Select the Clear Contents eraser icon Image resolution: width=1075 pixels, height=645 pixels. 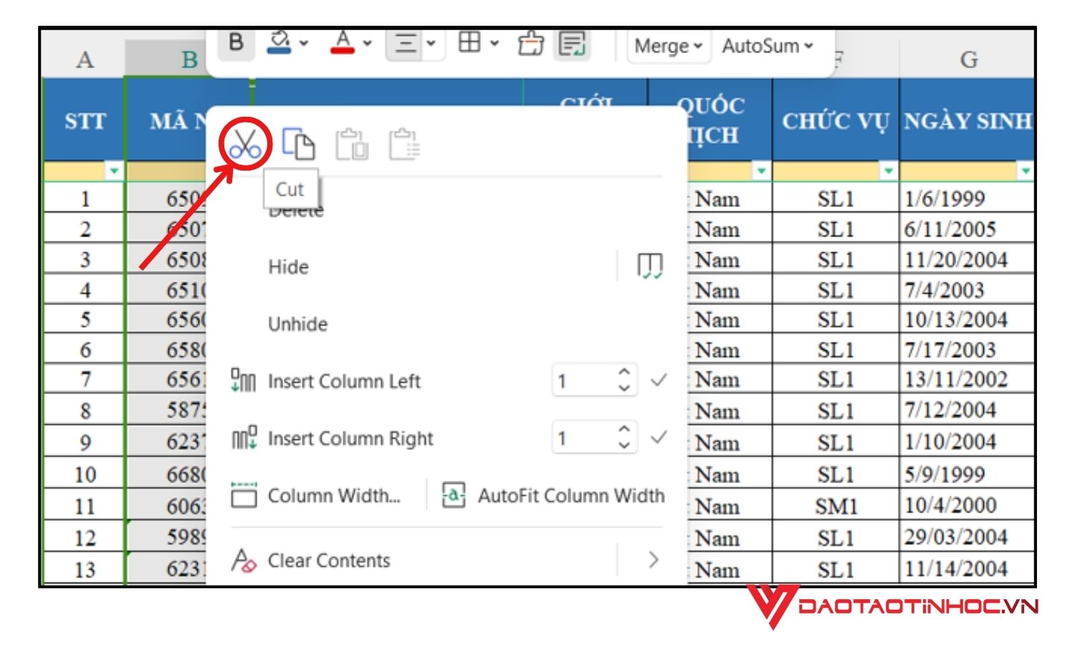pyautogui.click(x=244, y=561)
